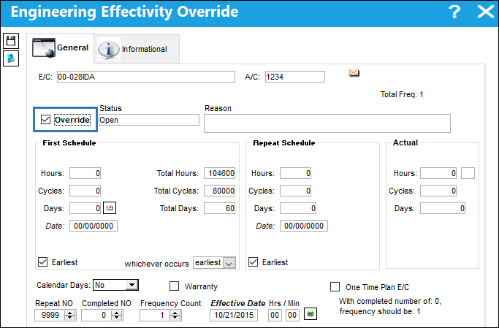Click the Repeat NO value 9999
Image resolution: width=499 pixels, height=328 pixels.
click(x=50, y=315)
